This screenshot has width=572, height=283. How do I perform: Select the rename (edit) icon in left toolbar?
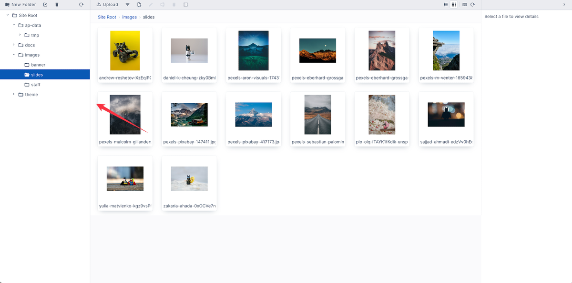tap(45, 4)
